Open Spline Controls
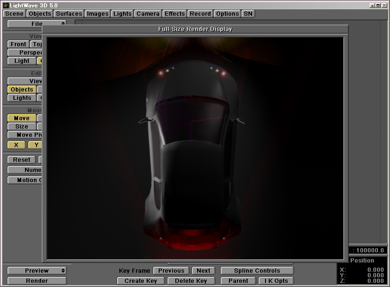 pos(257,271)
